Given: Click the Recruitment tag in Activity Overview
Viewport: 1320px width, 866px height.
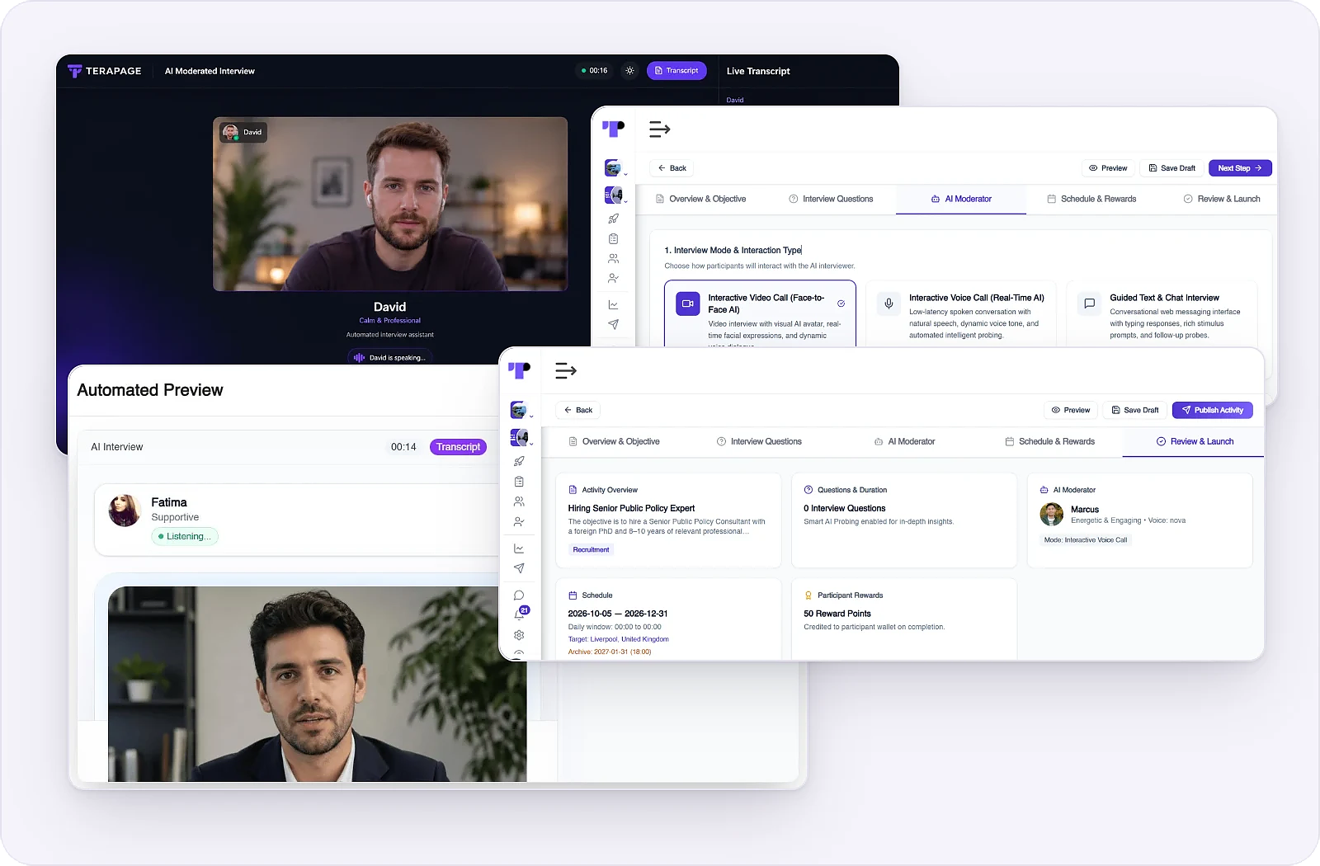Looking at the screenshot, I should [x=591, y=549].
